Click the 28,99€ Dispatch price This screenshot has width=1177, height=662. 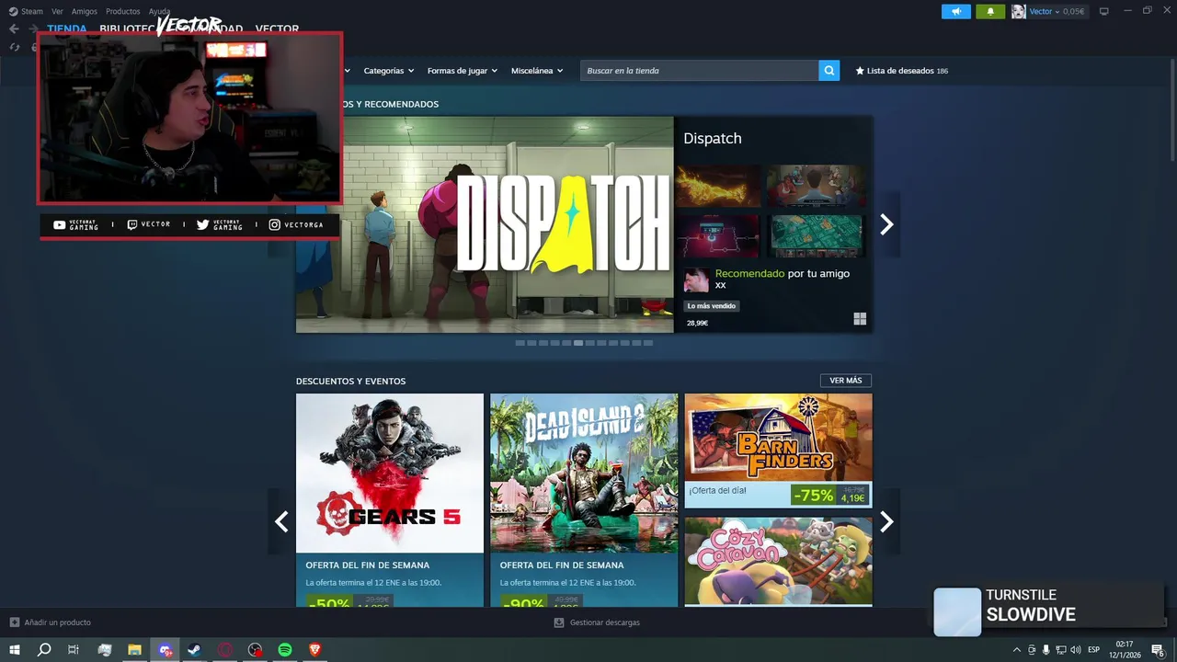698,323
